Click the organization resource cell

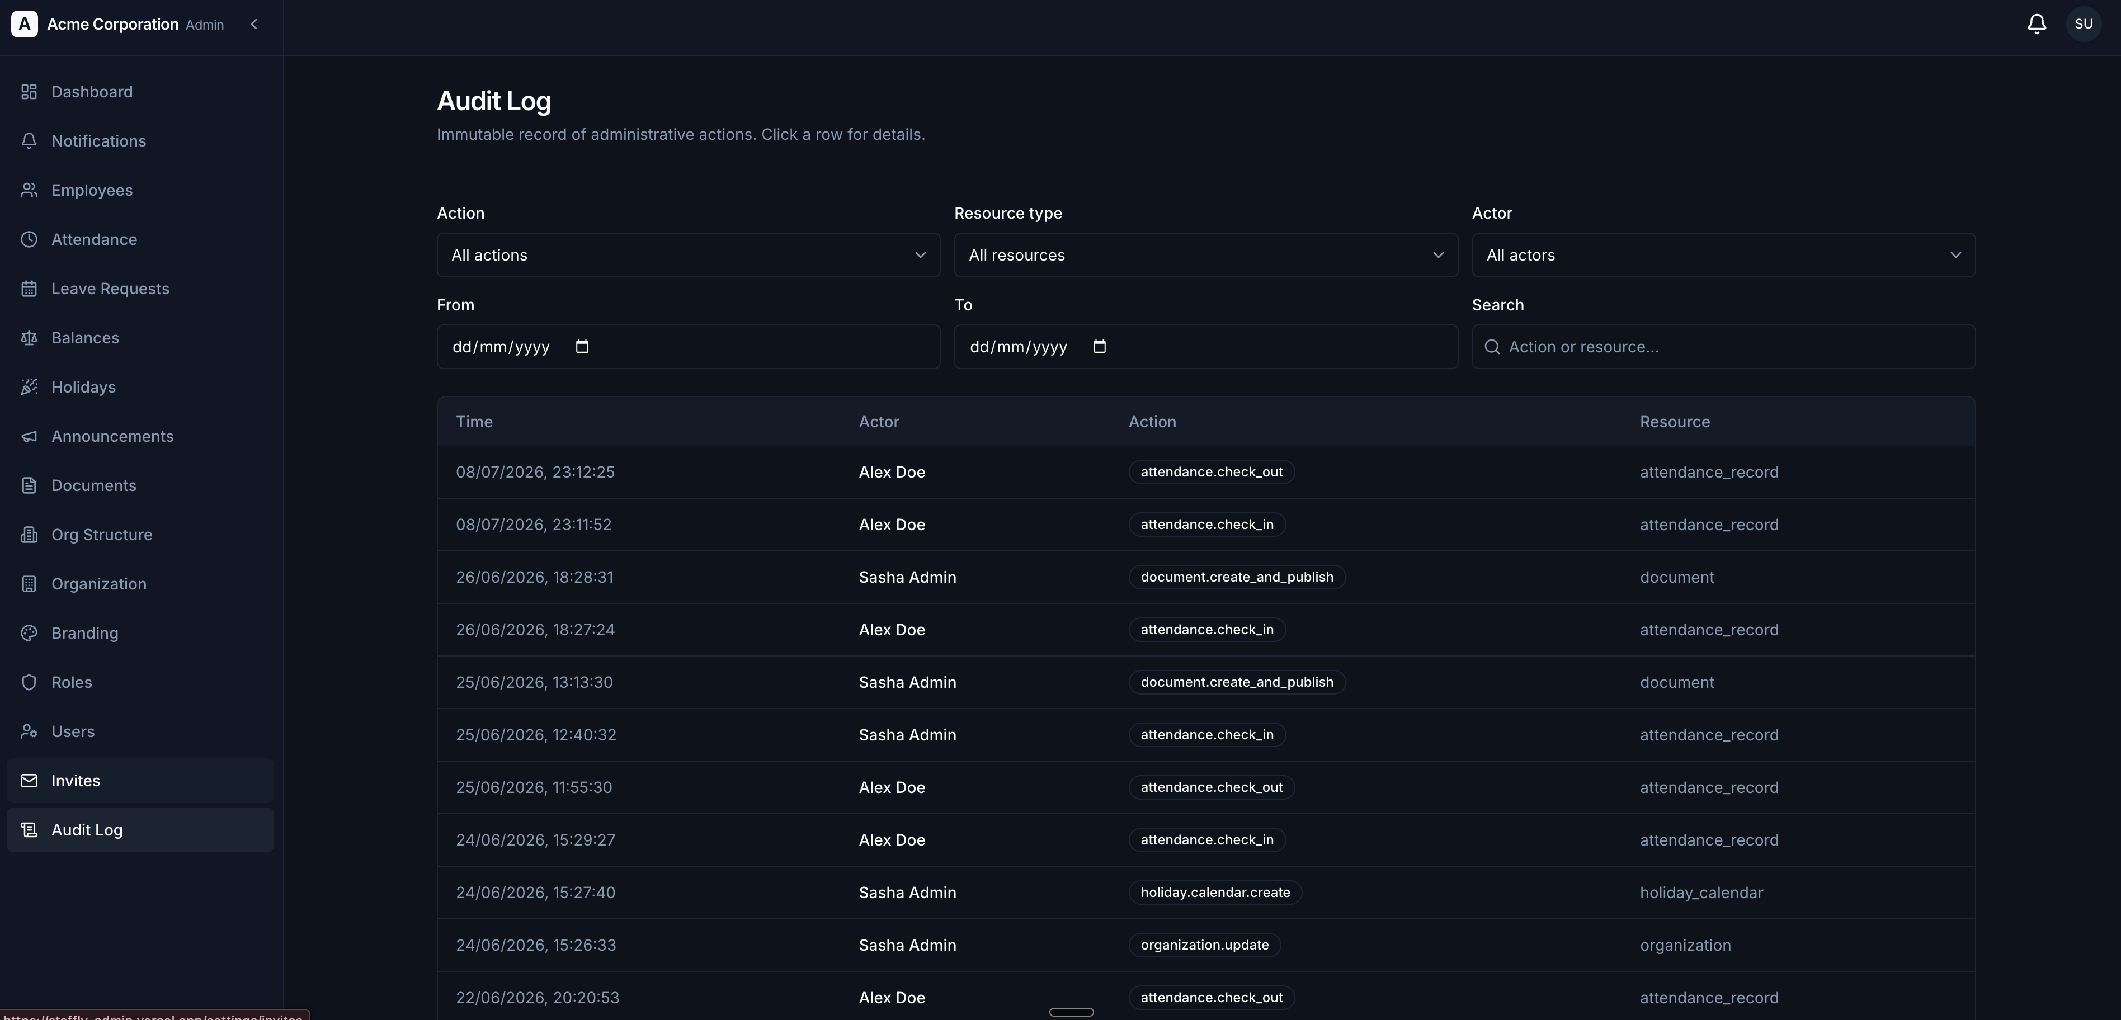[1685, 945]
